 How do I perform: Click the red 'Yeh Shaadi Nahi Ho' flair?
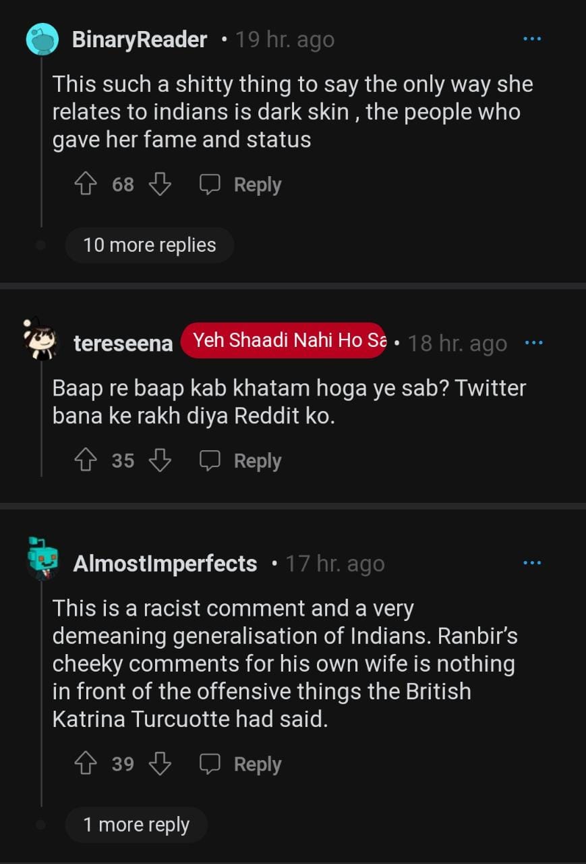(283, 341)
